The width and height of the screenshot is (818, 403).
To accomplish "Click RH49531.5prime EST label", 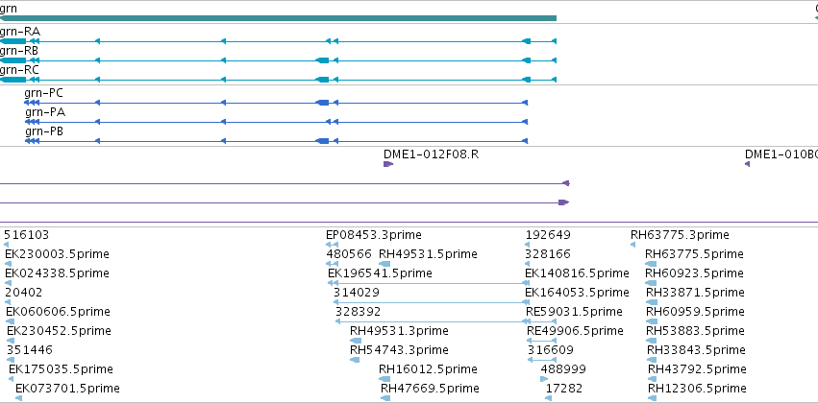I will (429, 254).
